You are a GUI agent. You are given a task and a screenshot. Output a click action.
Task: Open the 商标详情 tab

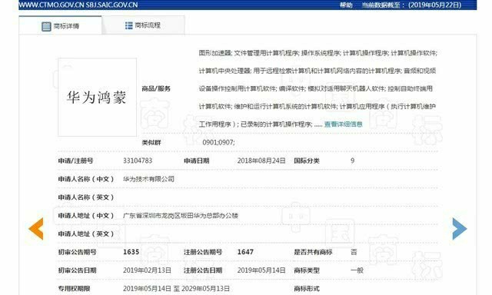(60, 25)
